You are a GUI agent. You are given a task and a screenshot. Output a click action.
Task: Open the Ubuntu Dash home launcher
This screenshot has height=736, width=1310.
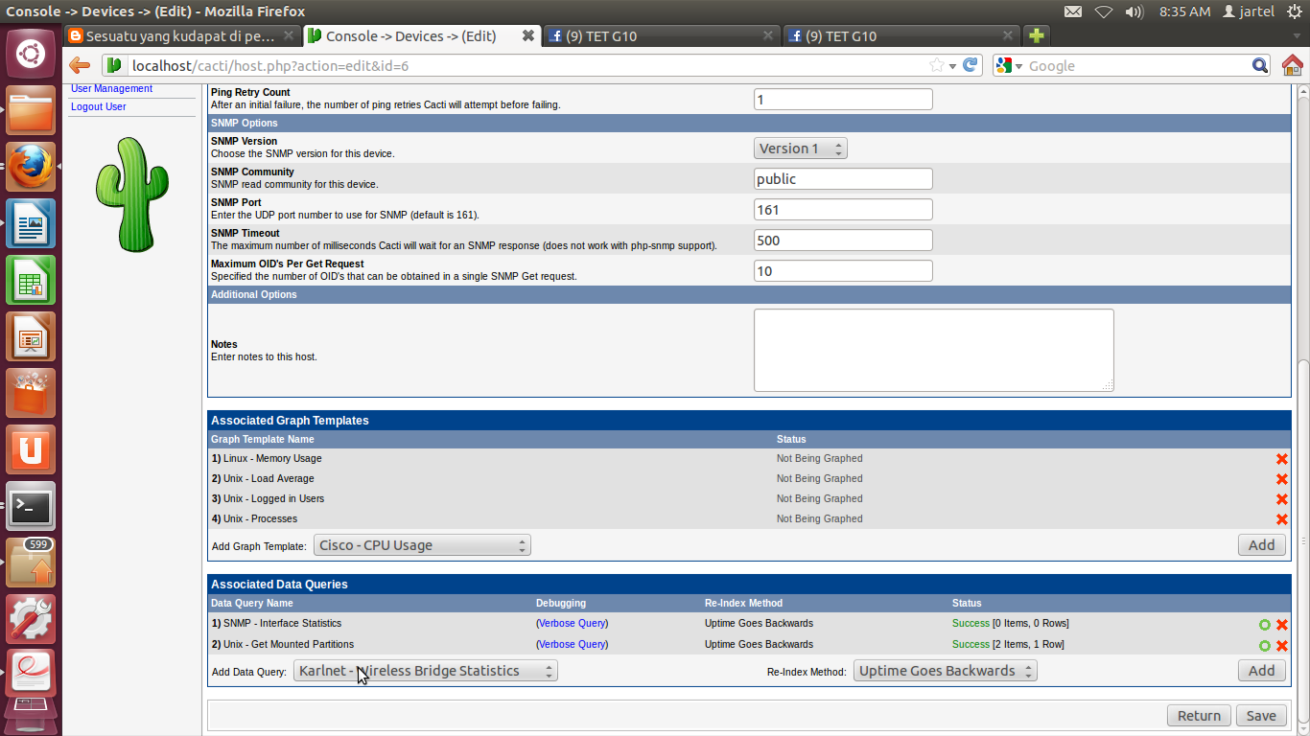pos(31,53)
